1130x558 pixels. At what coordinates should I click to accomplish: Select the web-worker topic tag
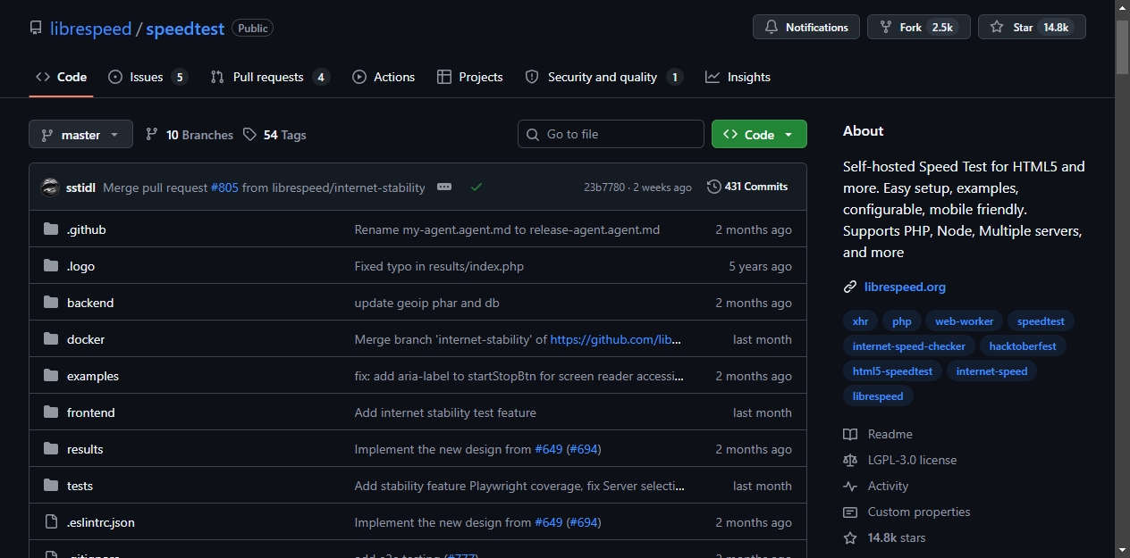click(965, 321)
